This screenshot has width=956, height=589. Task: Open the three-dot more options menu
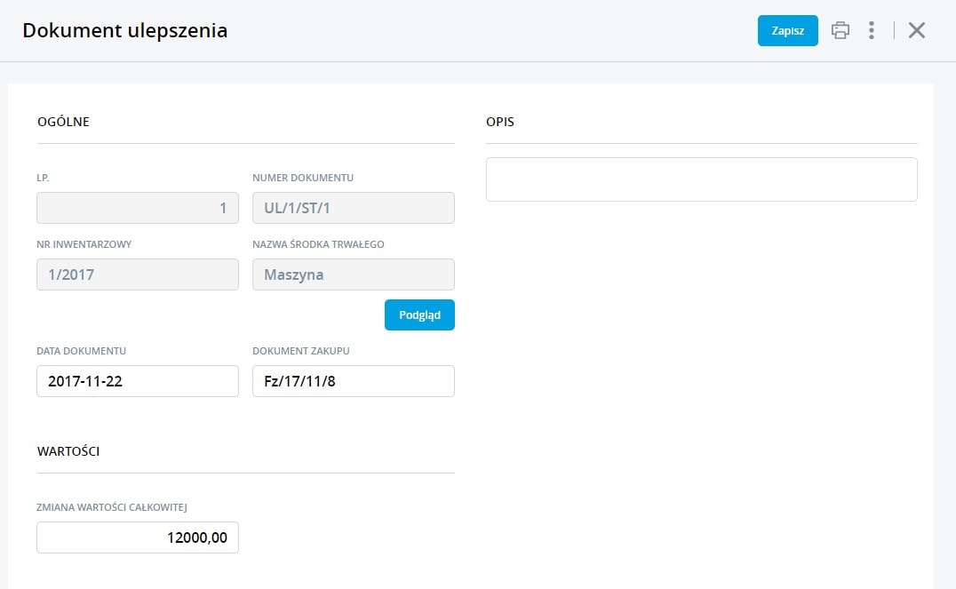tap(872, 30)
